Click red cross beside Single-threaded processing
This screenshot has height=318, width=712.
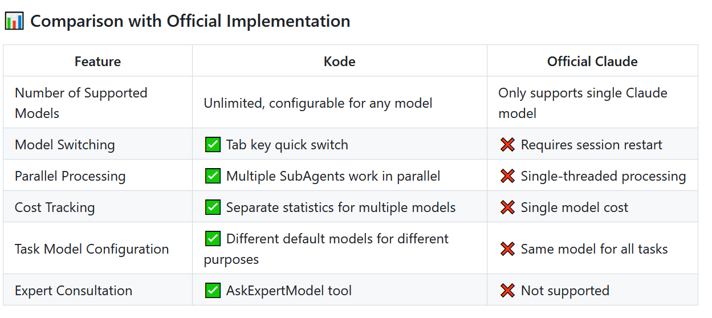click(x=507, y=176)
